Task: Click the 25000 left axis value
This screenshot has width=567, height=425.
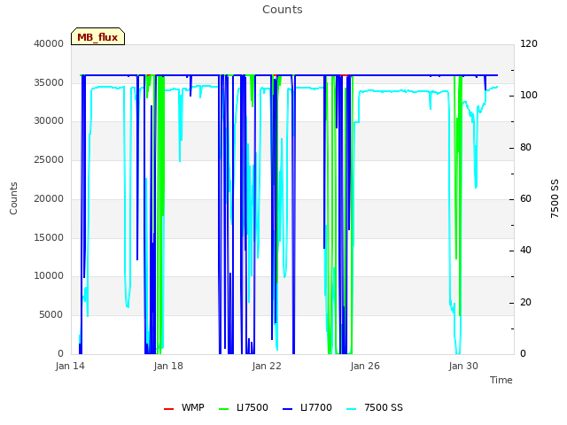Action: [x=49, y=159]
